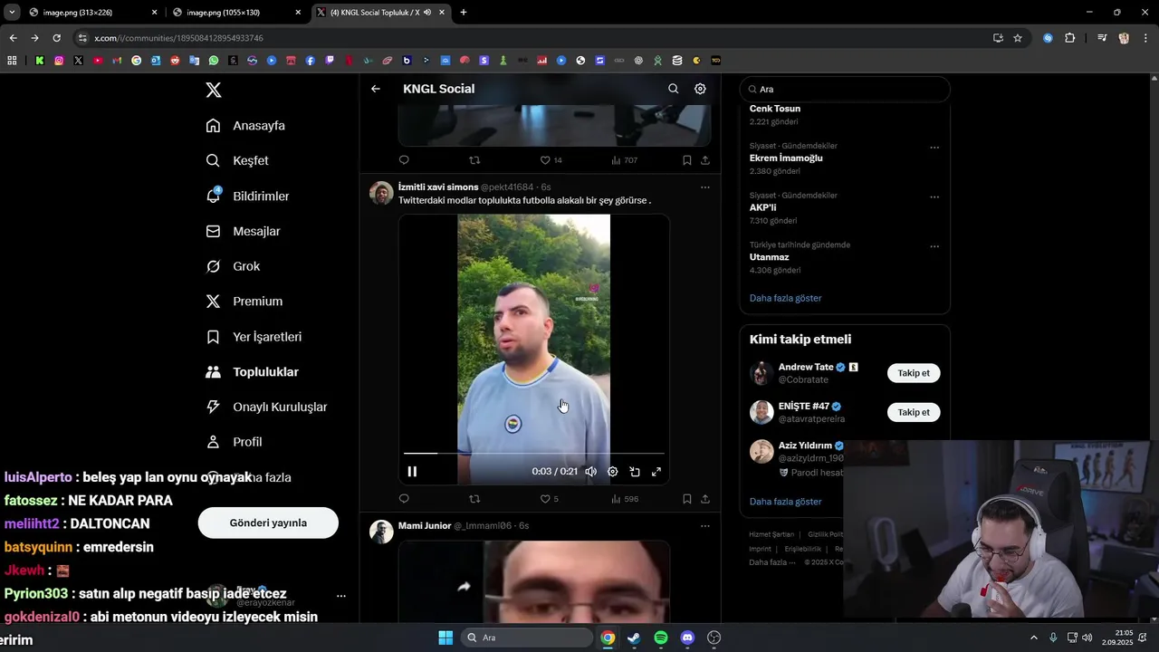Share the post with 707 views

pyautogui.click(x=705, y=160)
